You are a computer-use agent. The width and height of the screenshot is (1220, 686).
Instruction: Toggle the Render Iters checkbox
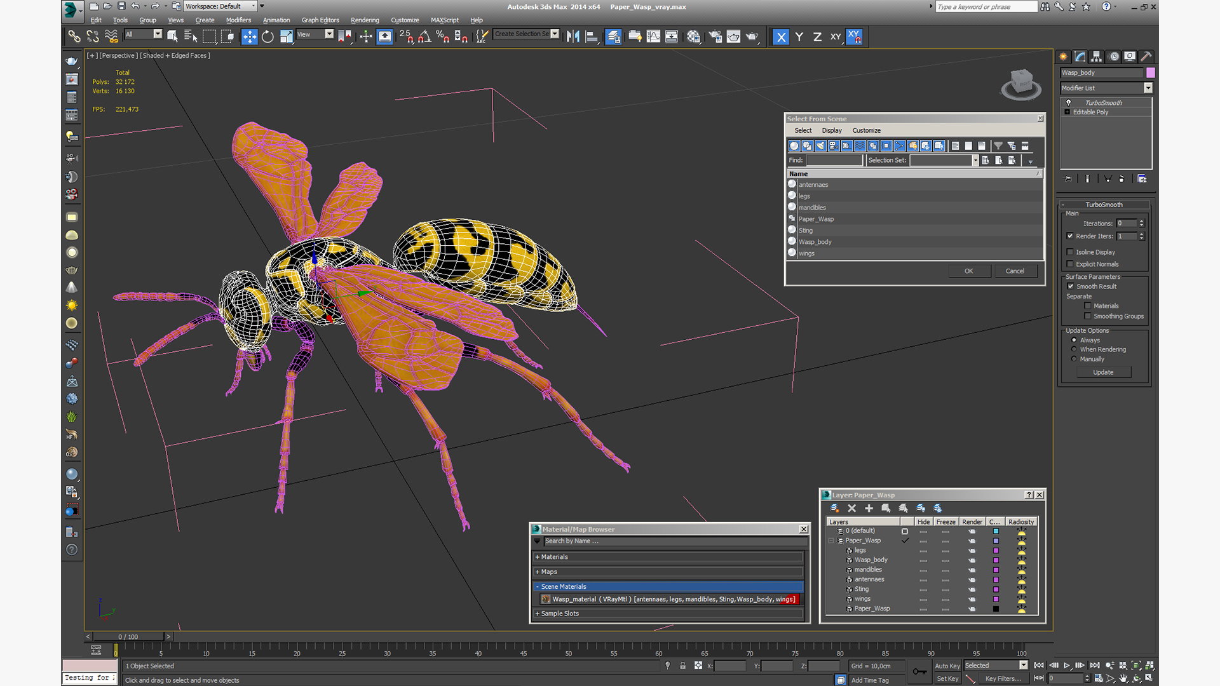pos(1070,236)
